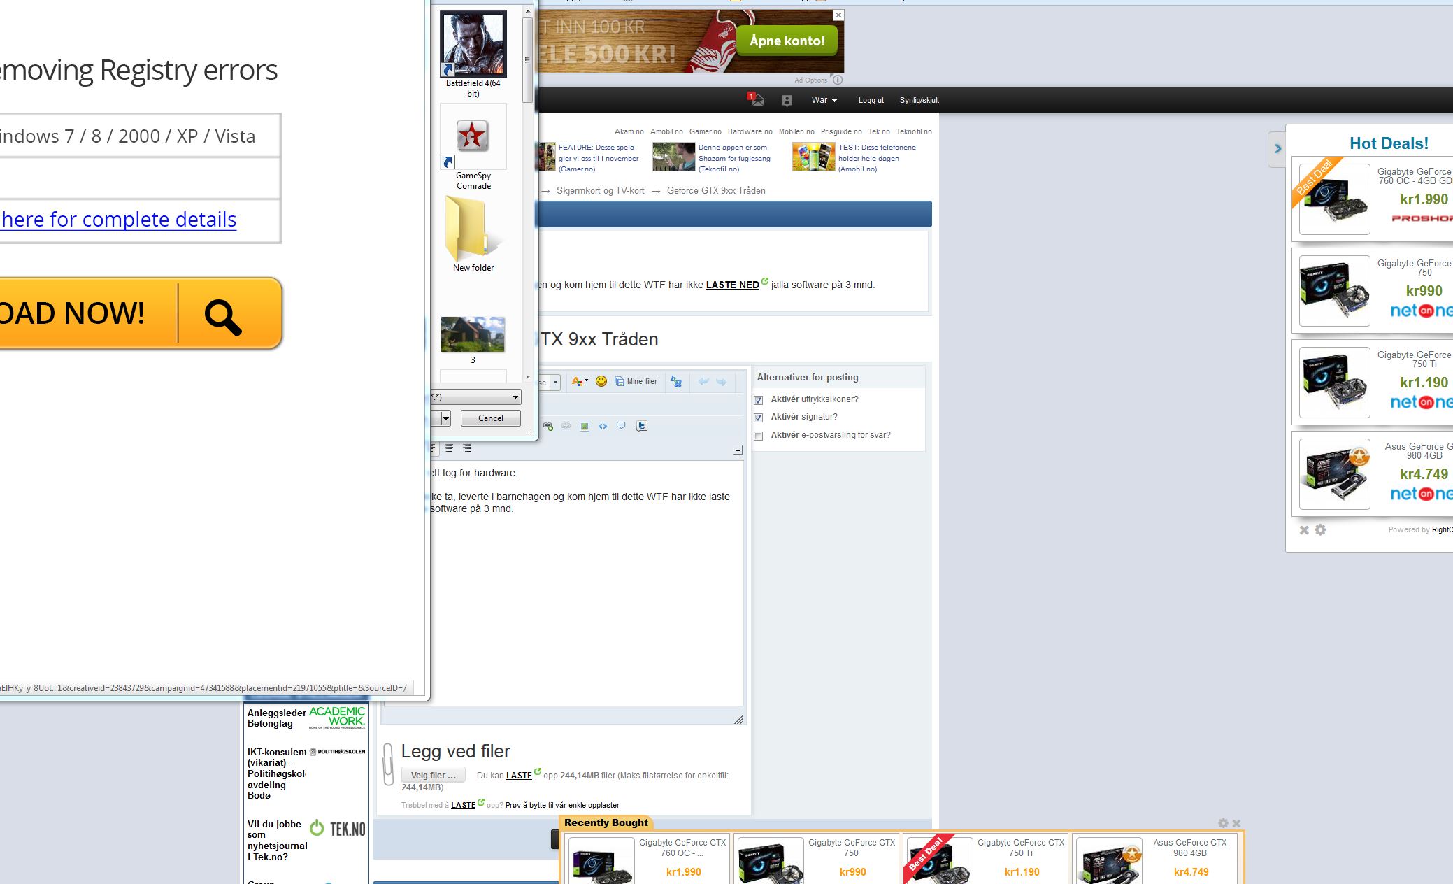Go to Skjermkort og TV-kort breadcrumb
1453x884 pixels.
click(x=601, y=190)
